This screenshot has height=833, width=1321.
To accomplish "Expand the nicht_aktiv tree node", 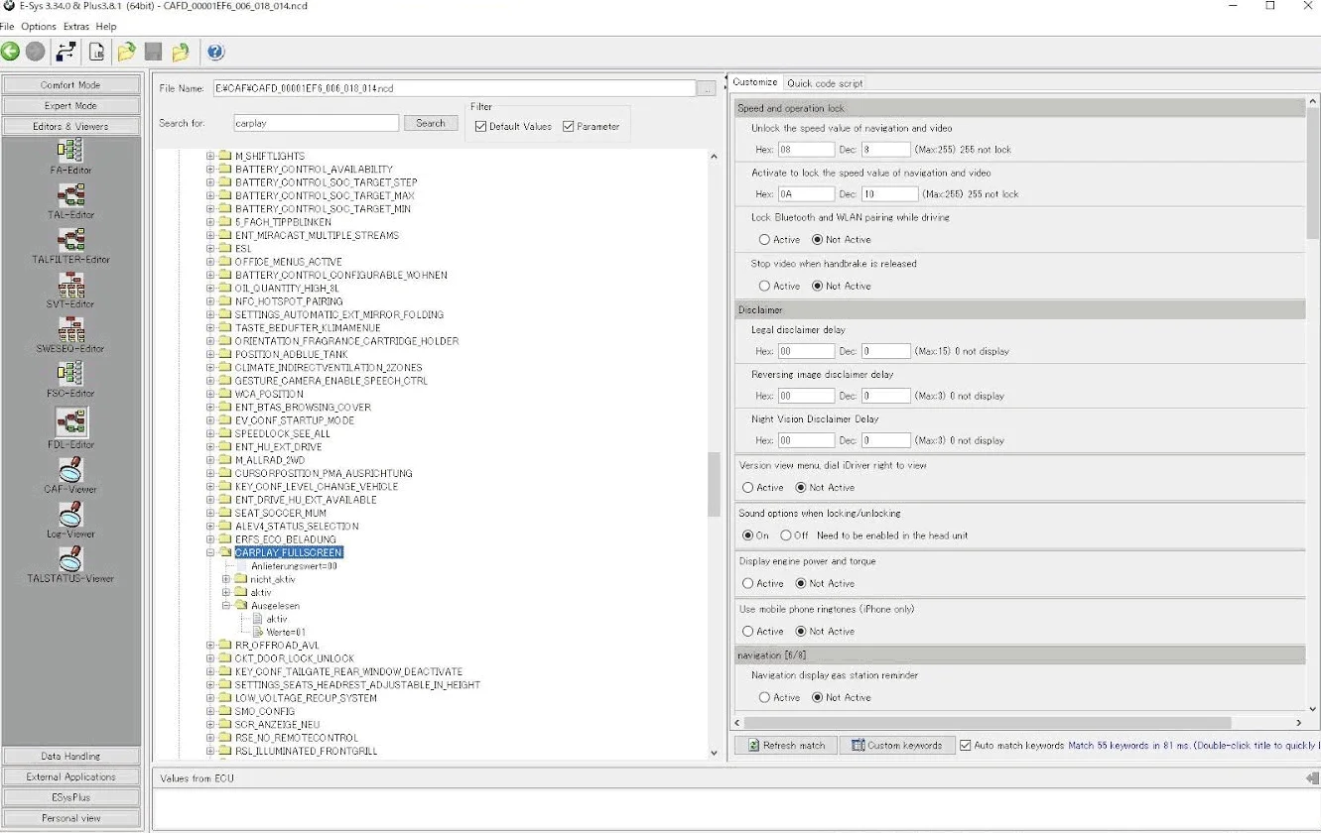I will point(226,579).
